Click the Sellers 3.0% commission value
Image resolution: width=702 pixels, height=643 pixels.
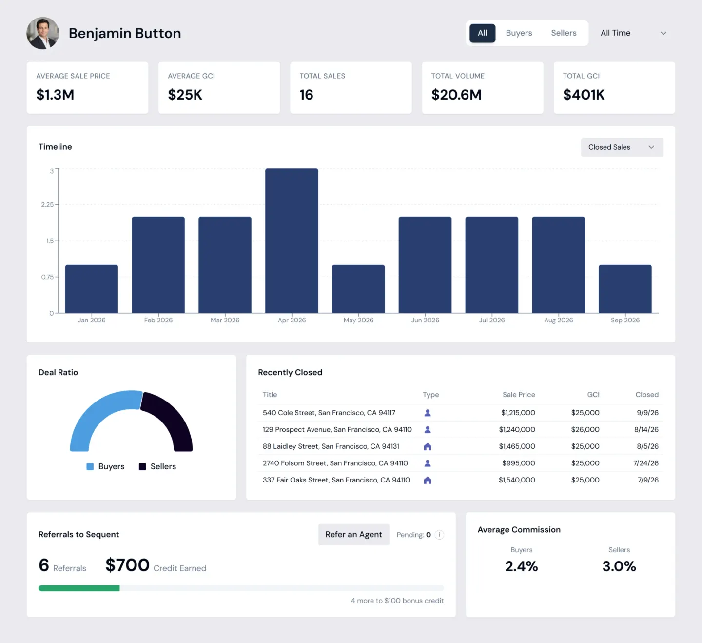(x=619, y=566)
